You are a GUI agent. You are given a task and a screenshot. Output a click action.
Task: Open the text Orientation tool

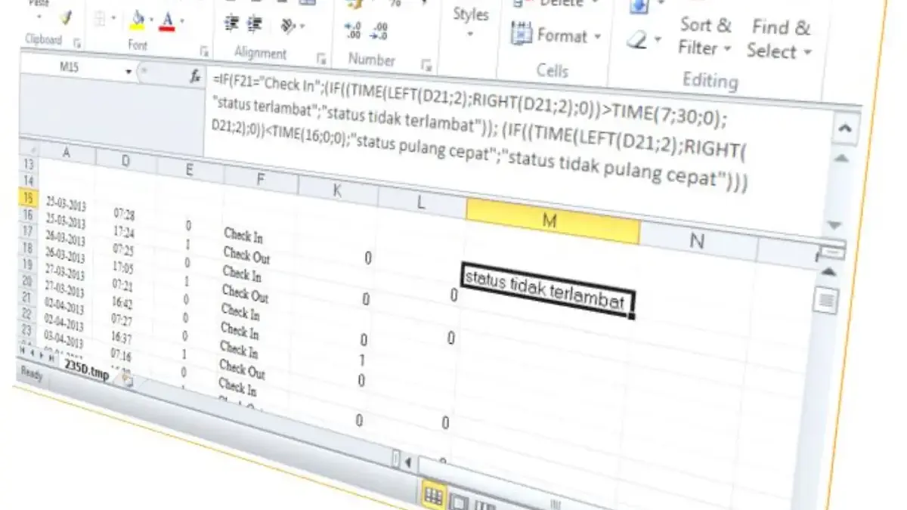click(x=288, y=26)
